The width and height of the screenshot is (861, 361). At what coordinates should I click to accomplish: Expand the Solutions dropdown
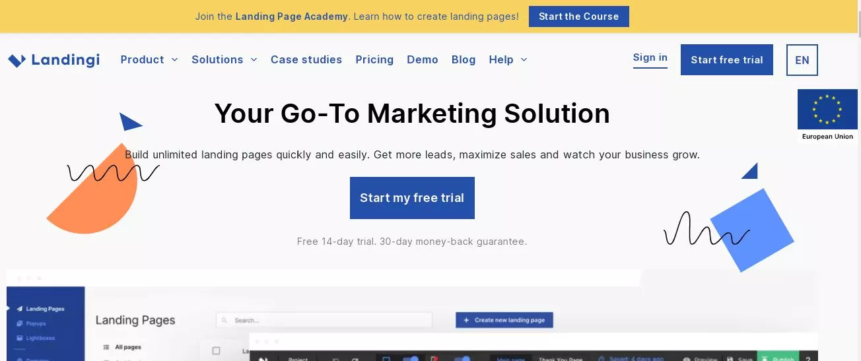pos(224,59)
